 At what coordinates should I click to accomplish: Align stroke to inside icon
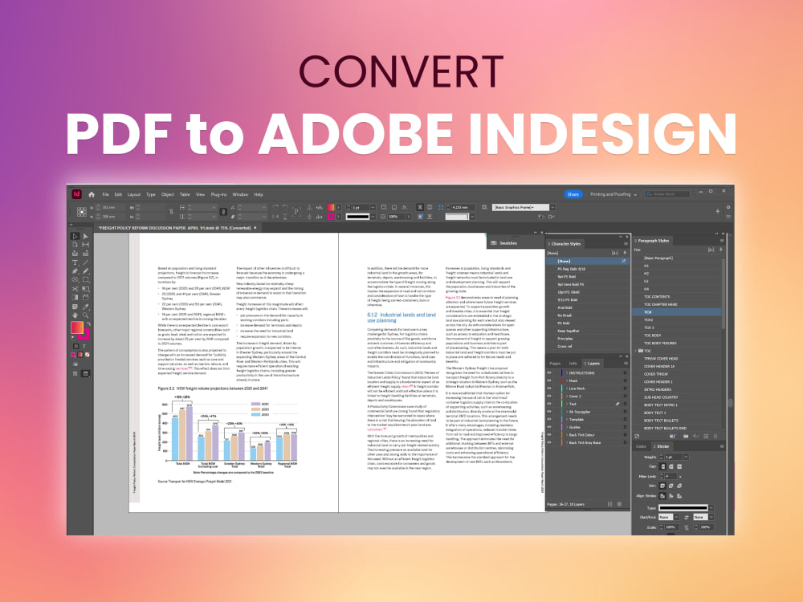click(671, 495)
